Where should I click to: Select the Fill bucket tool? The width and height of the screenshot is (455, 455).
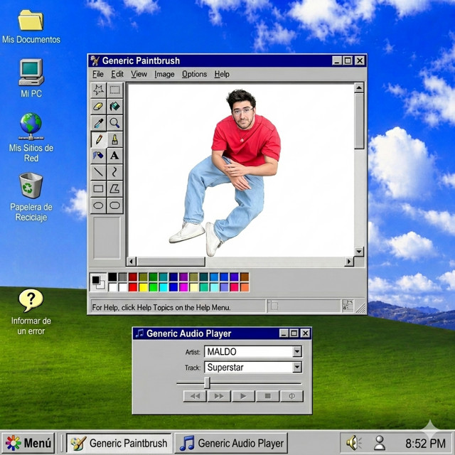tap(115, 107)
